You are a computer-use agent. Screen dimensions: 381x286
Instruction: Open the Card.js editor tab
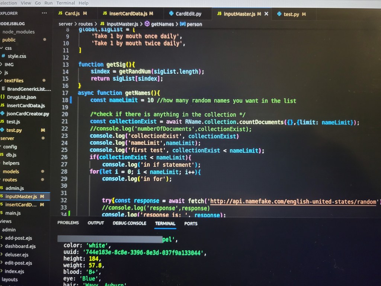click(72, 13)
